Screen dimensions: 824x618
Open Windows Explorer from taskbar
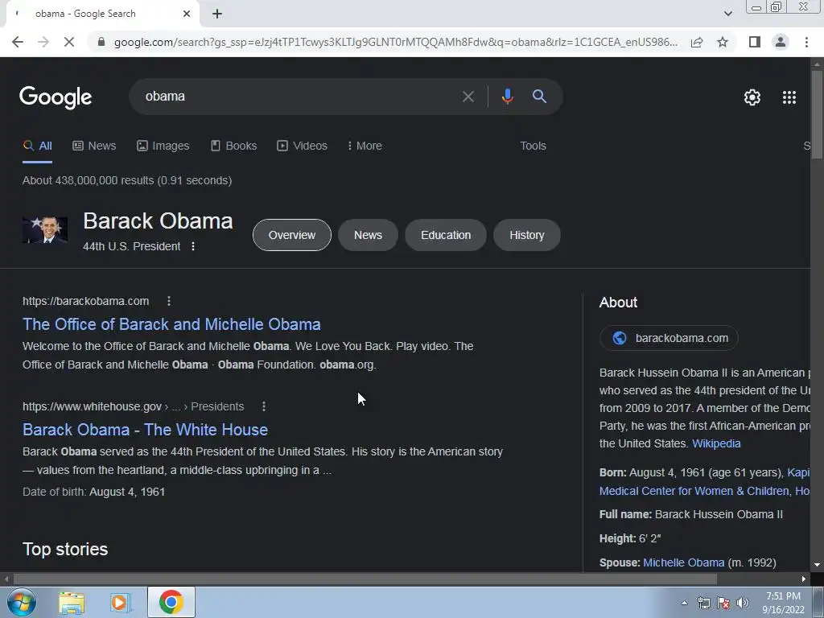pyautogui.click(x=72, y=603)
